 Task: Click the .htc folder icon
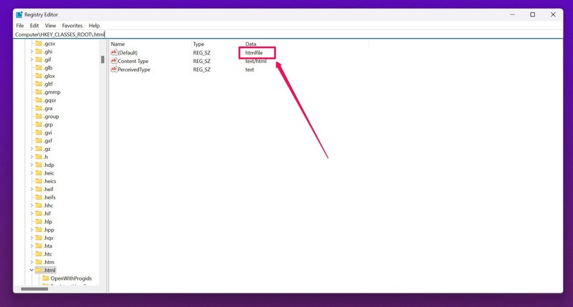[39, 254]
